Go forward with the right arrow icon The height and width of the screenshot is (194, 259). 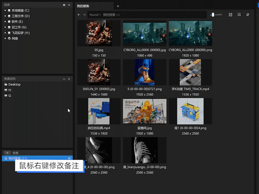(84, 15)
